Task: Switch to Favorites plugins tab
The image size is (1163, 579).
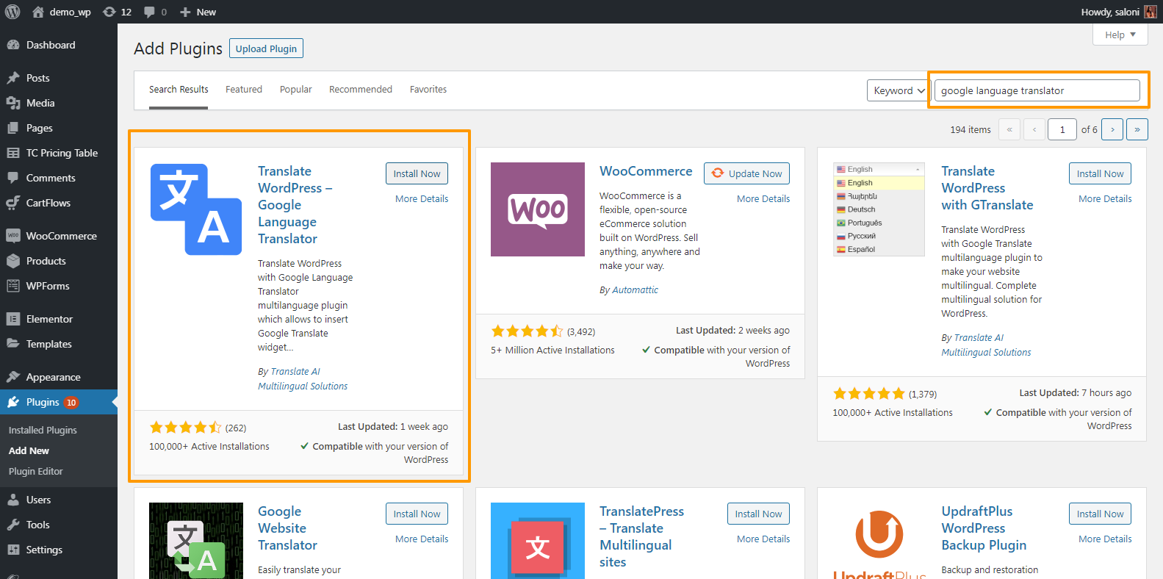Action: pyautogui.click(x=428, y=90)
